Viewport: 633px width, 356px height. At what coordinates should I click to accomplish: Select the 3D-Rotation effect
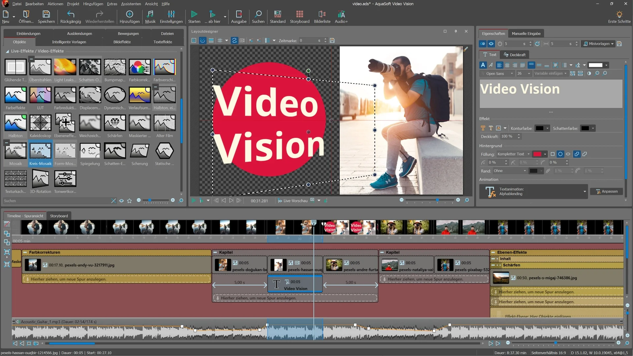point(40,179)
